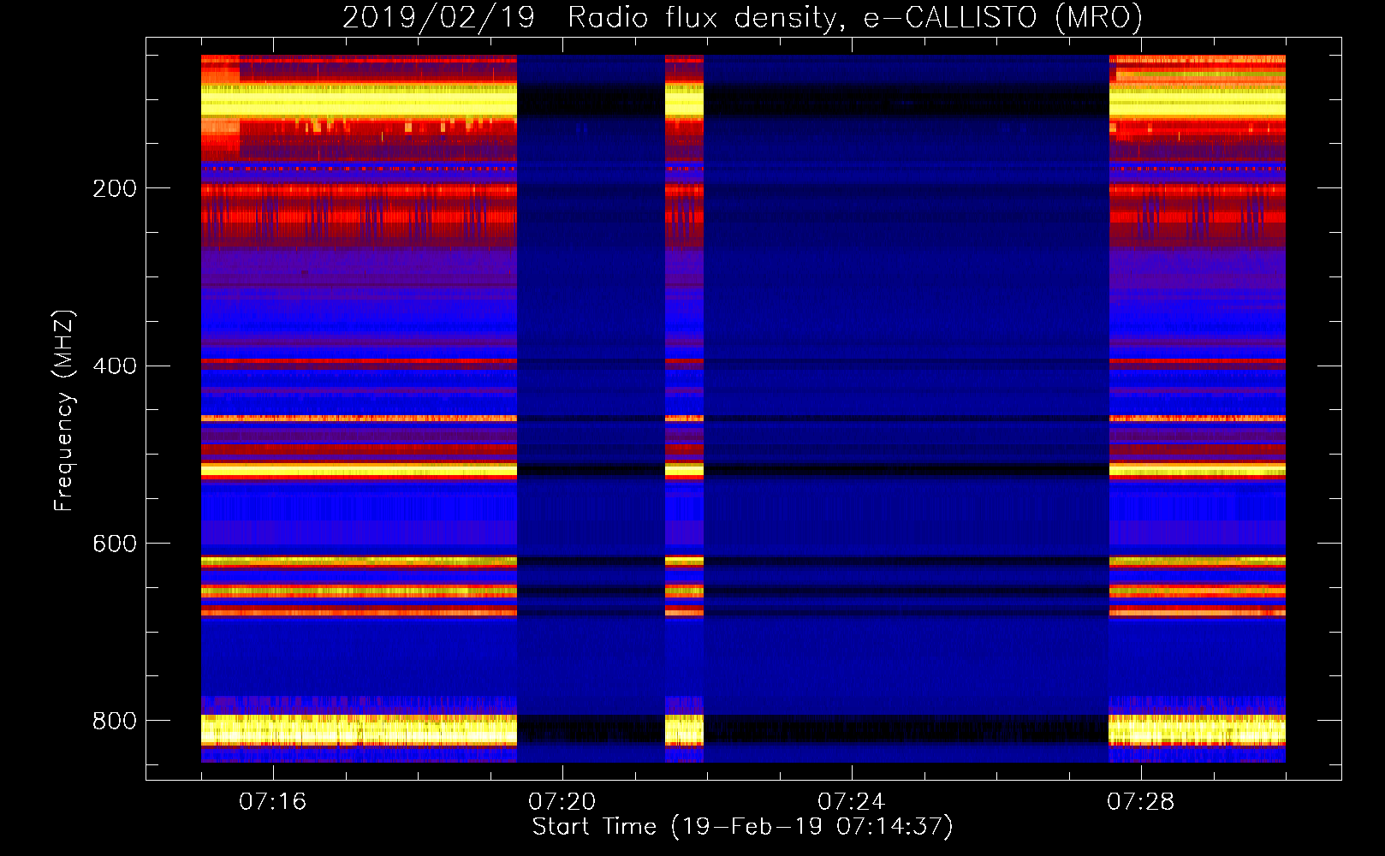Click the "Frequency (MHZ)" axis label

64,411
